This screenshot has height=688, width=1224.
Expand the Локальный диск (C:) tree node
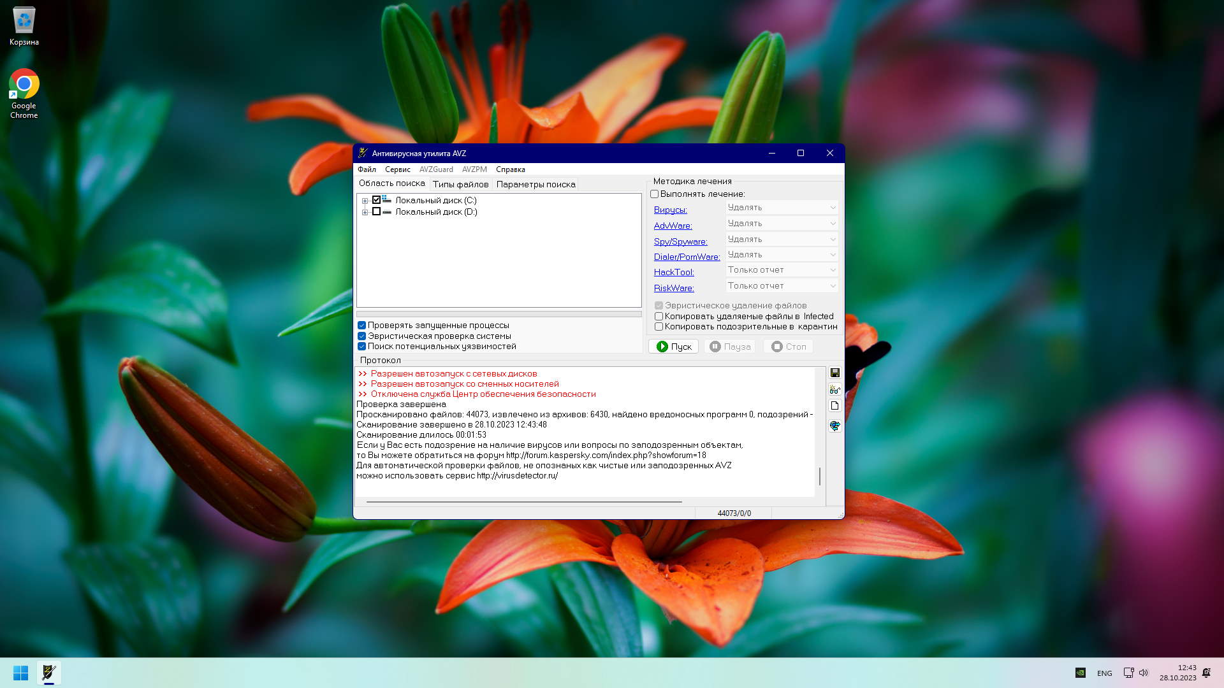365,201
